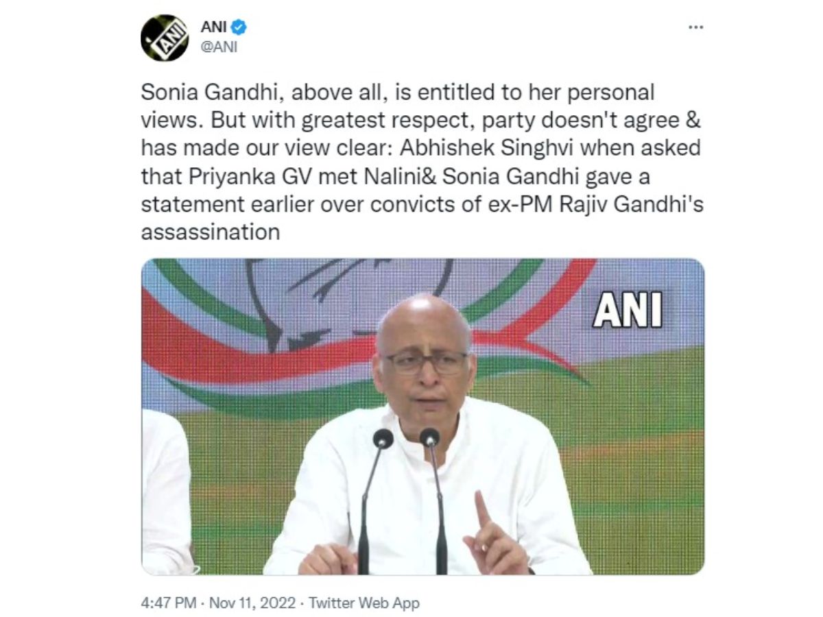Open the three-dot more options menu

695,27
